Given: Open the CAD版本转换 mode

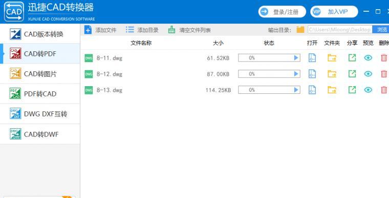Looking at the screenshot, I should tap(40, 34).
